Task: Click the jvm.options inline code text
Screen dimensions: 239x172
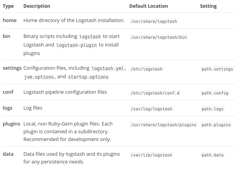Action: tap(39, 77)
